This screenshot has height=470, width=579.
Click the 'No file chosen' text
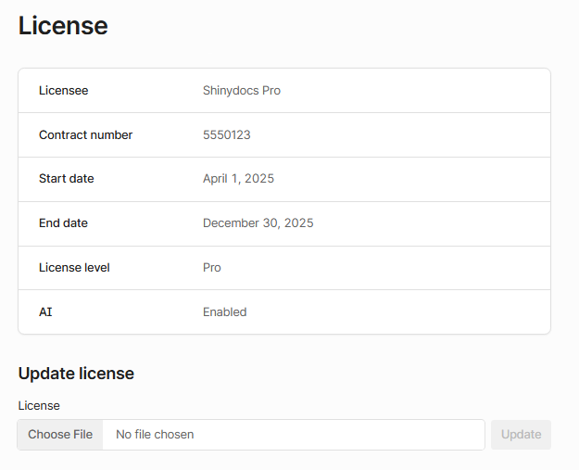155,435
